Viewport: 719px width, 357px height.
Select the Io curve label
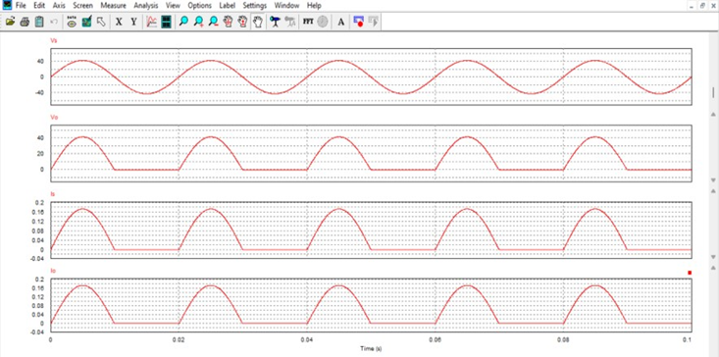53,271
